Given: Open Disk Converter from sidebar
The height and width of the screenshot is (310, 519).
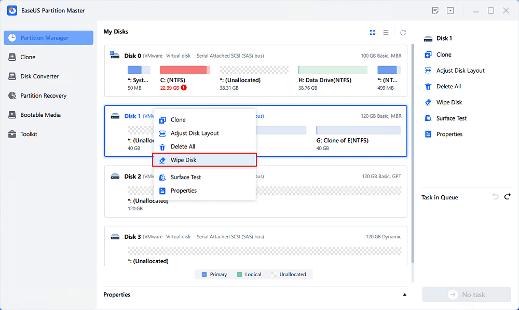Looking at the screenshot, I should [39, 76].
